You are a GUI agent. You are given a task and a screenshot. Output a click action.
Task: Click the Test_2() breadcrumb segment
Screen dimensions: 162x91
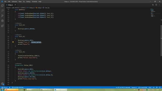tap(46, 8)
